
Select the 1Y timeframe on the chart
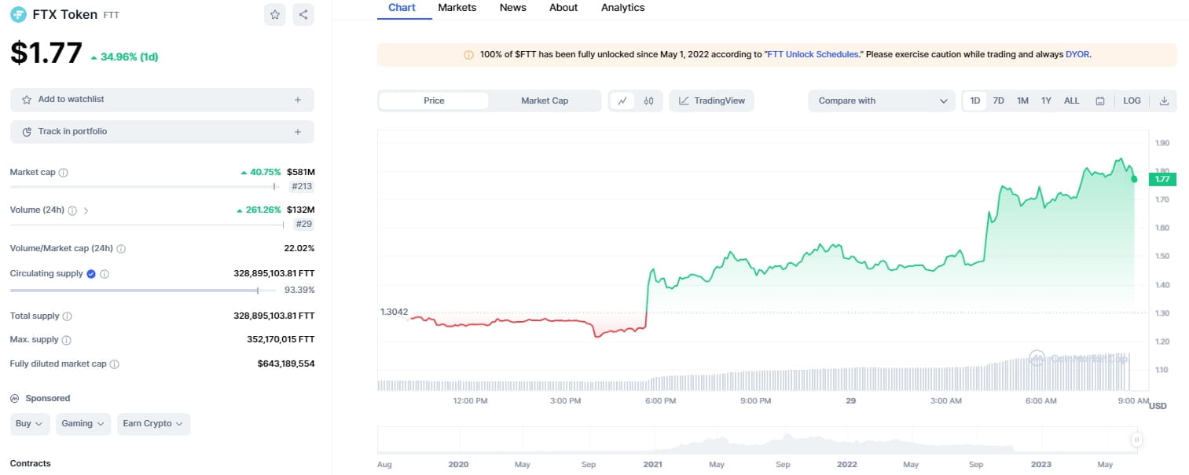(x=1046, y=100)
